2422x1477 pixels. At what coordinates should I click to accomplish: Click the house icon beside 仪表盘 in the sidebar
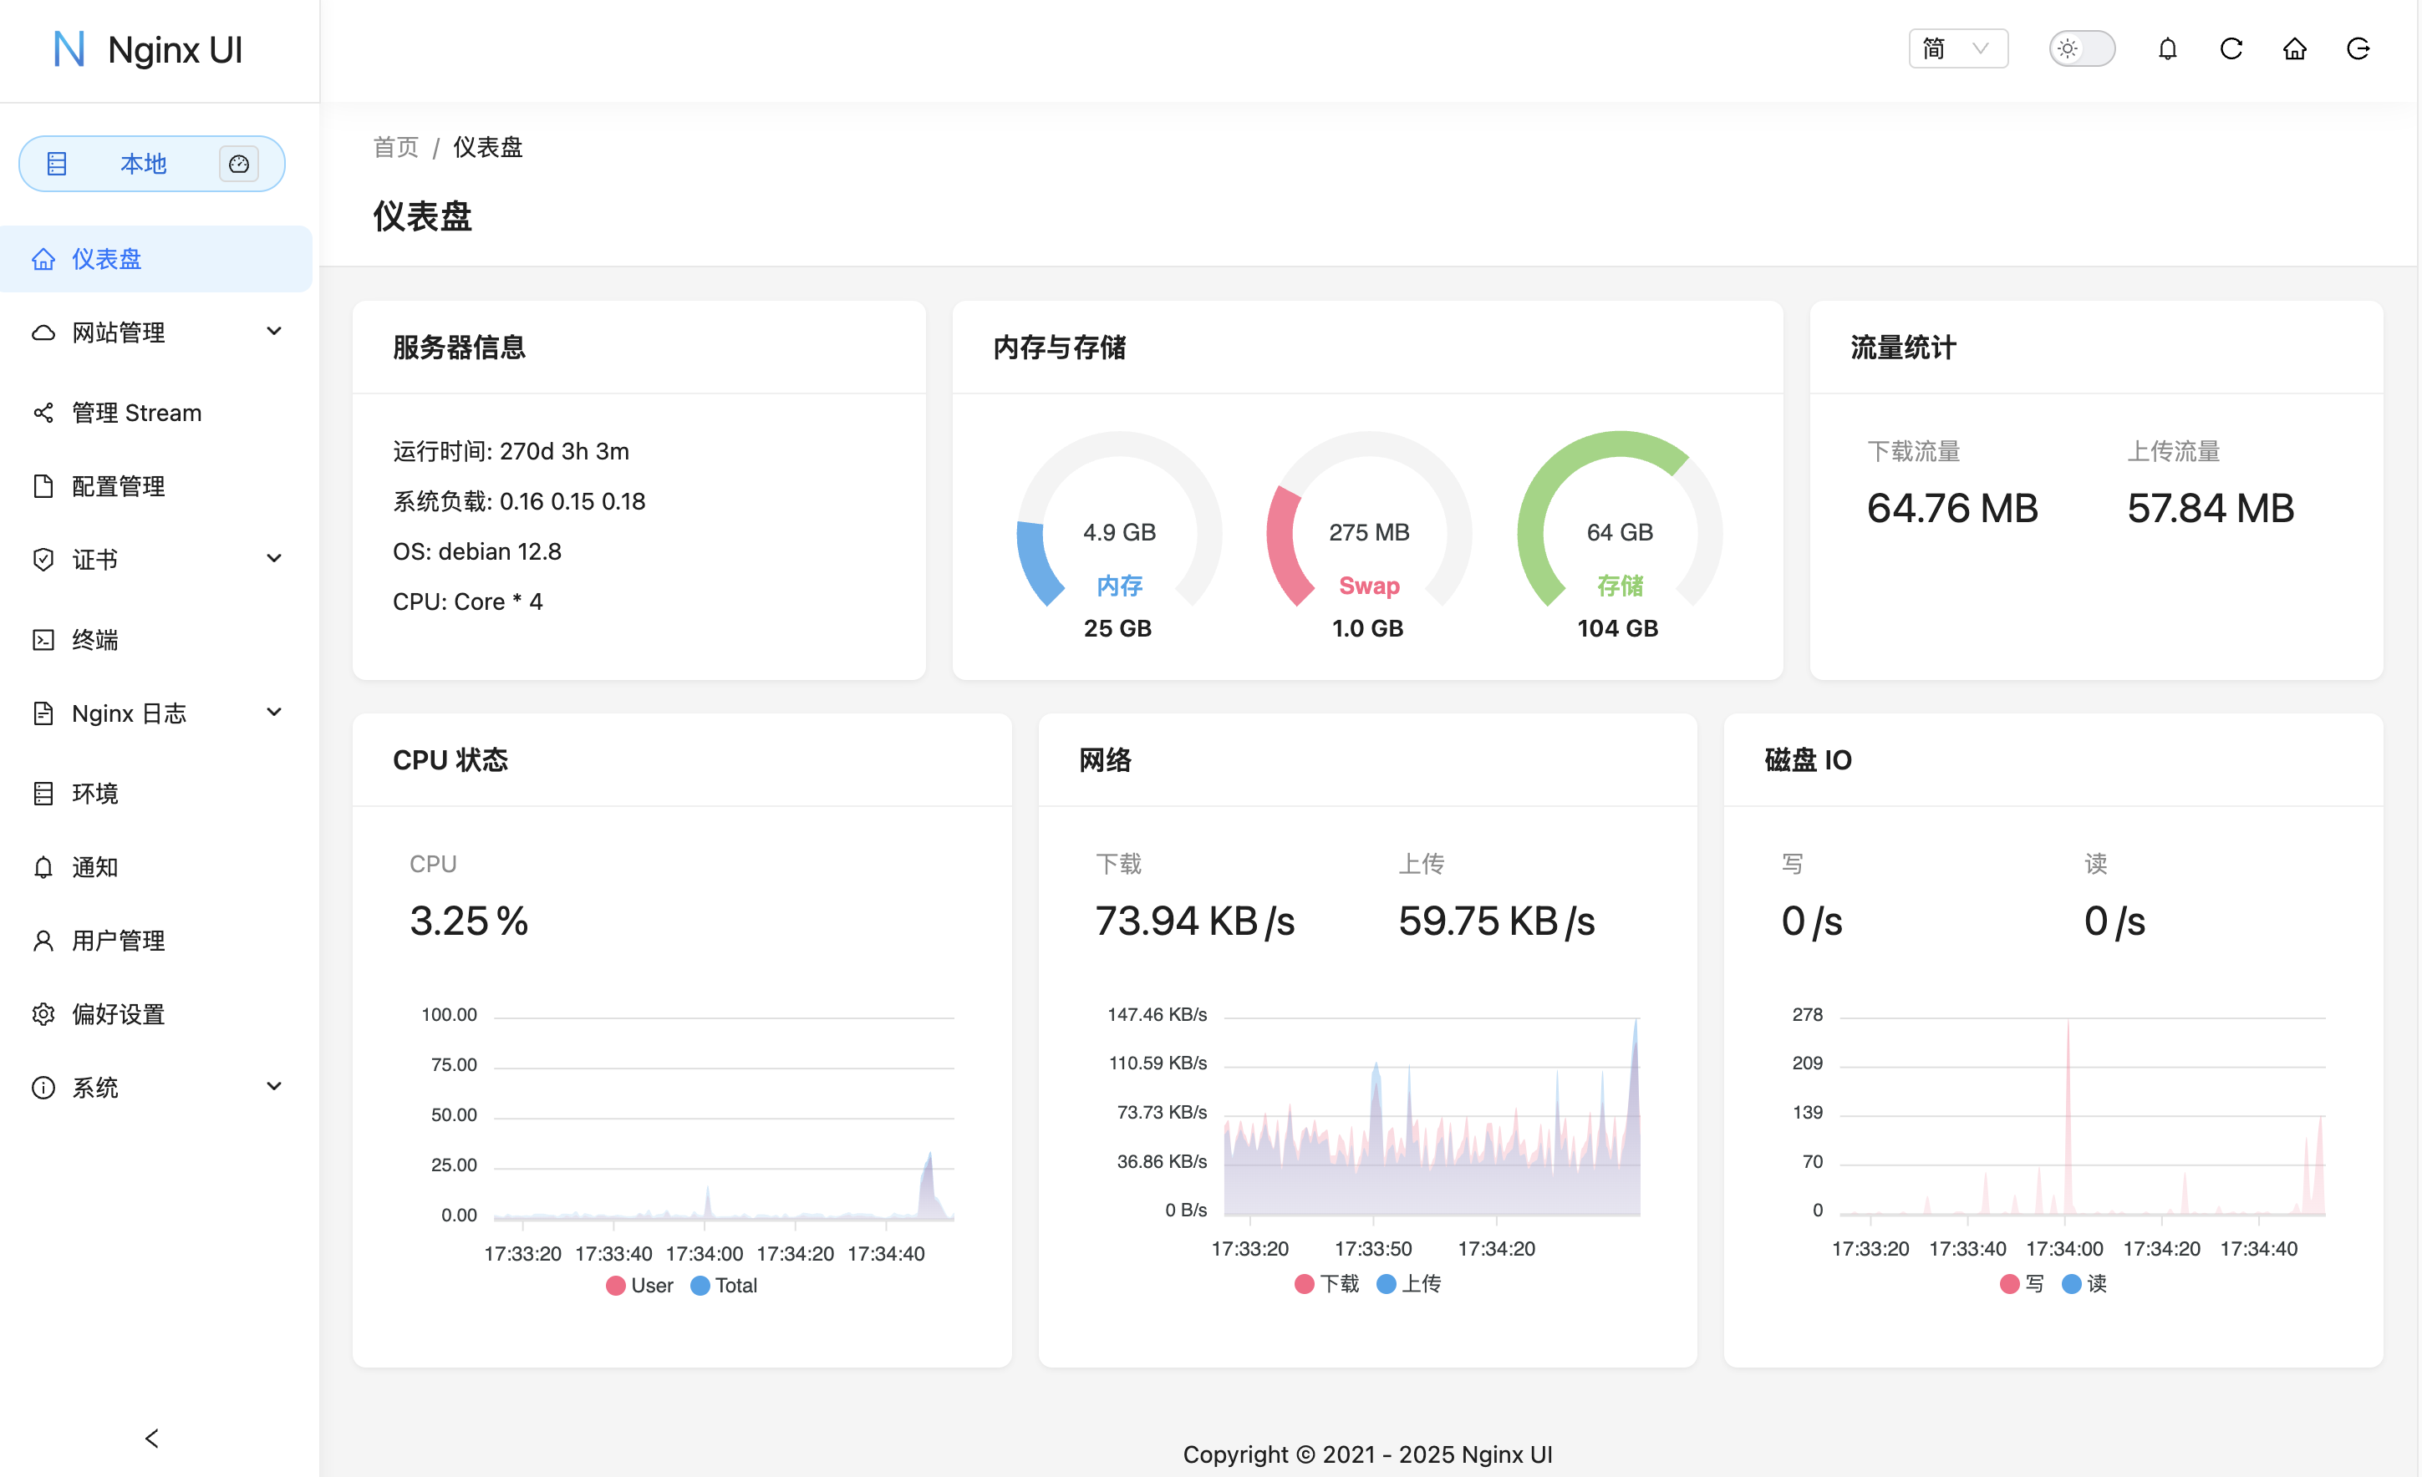43,260
